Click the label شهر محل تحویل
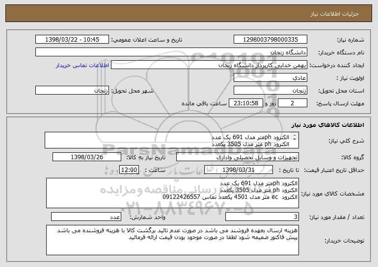The width and height of the screenshot is (378, 267). (x=132, y=91)
